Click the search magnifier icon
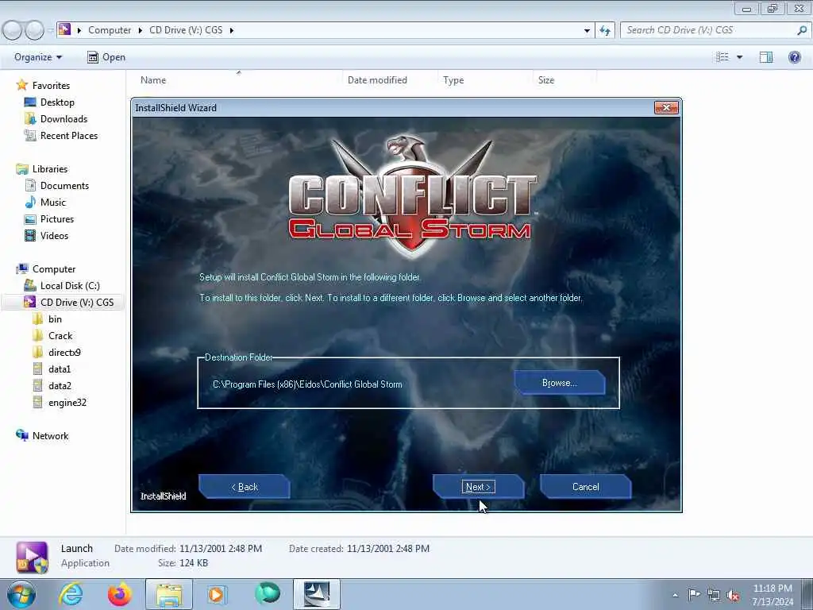The width and height of the screenshot is (813, 610). pyautogui.click(x=802, y=30)
